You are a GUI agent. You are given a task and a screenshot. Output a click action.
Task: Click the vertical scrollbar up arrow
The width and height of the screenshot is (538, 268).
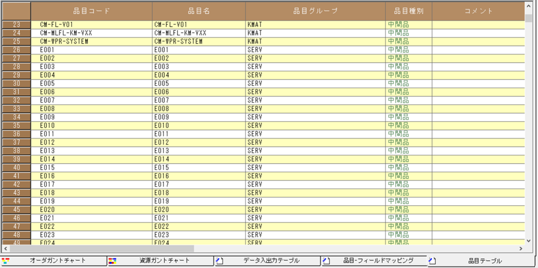528,6
